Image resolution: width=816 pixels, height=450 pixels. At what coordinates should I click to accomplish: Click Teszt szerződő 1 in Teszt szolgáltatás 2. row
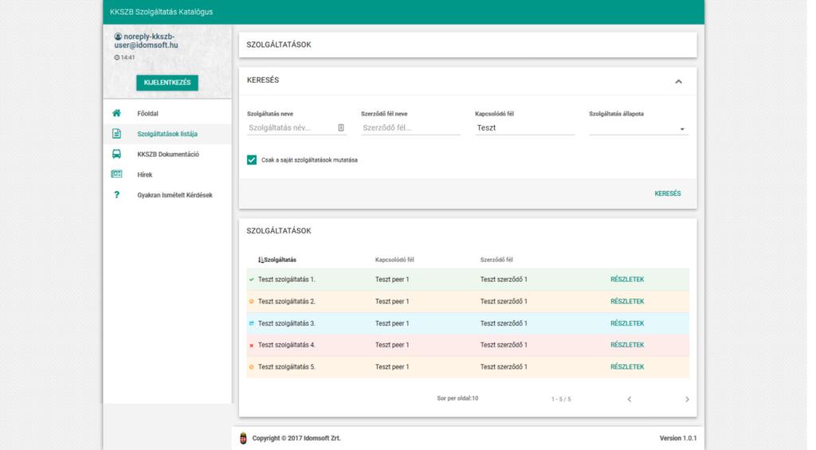tap(504, 301)
